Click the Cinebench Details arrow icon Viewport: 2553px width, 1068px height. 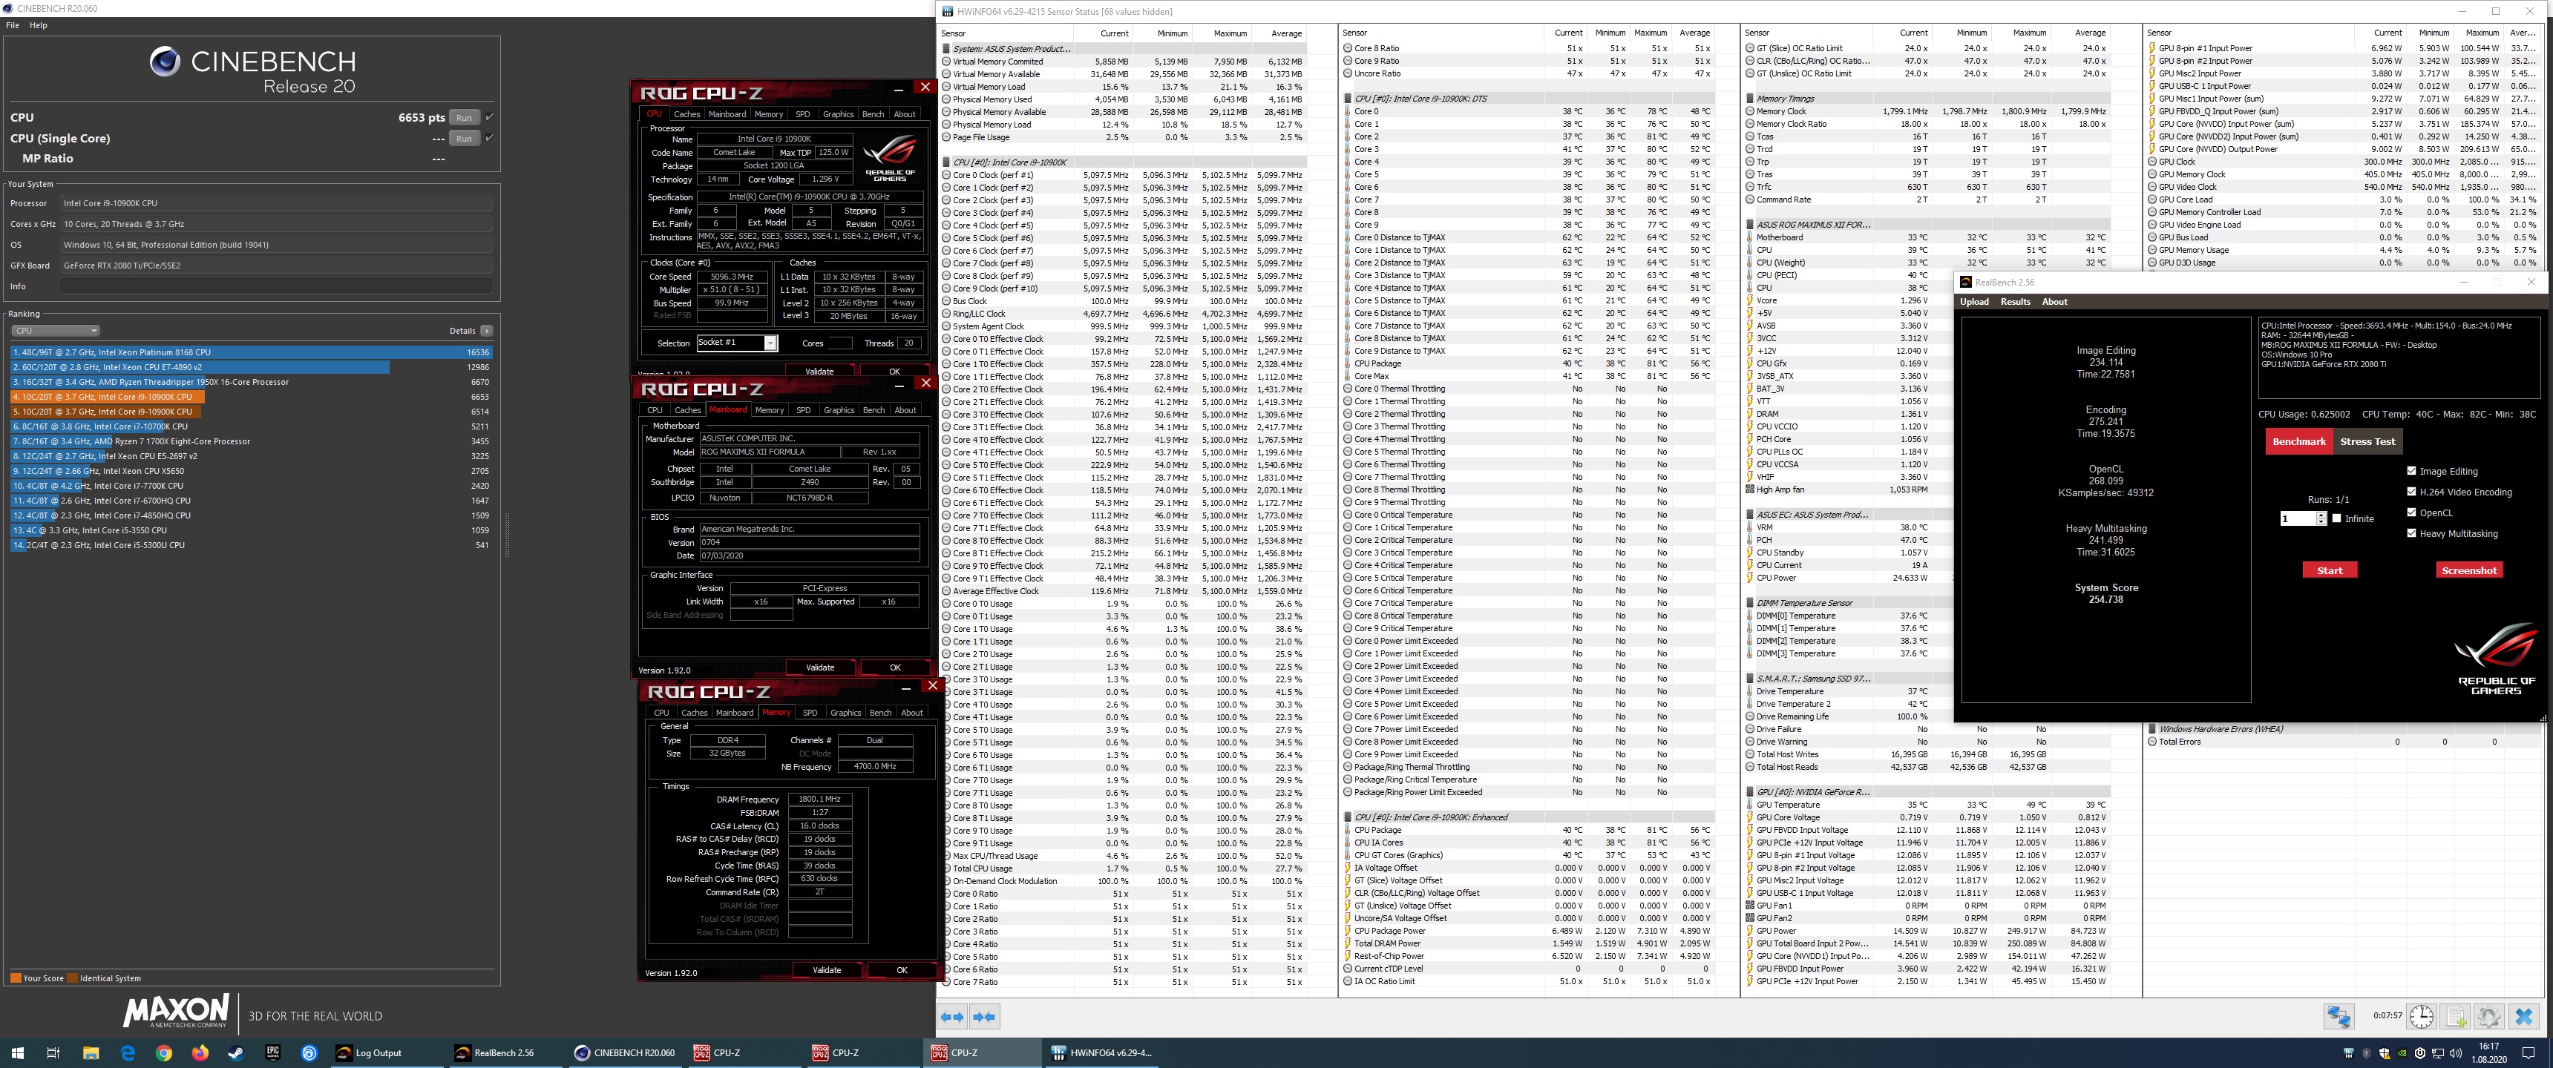(x=487, y=331)
